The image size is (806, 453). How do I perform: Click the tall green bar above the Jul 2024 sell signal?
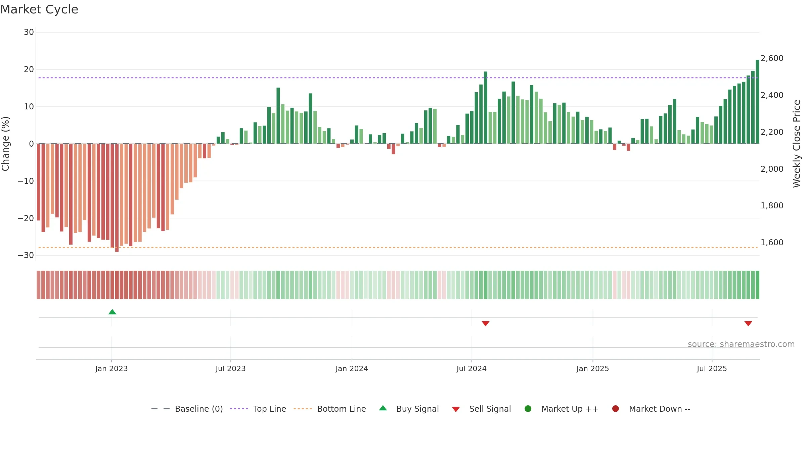click(486, 108)
